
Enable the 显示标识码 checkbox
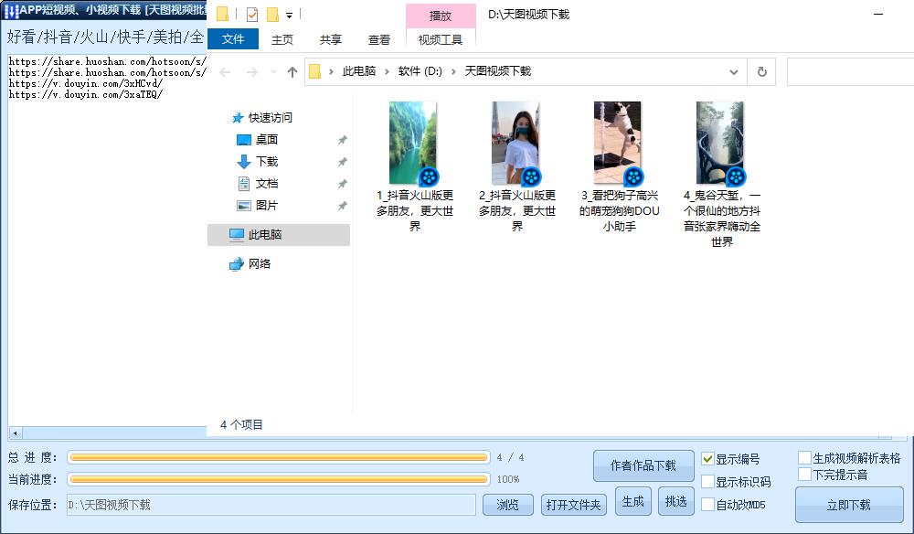click(x=708, y=482)
